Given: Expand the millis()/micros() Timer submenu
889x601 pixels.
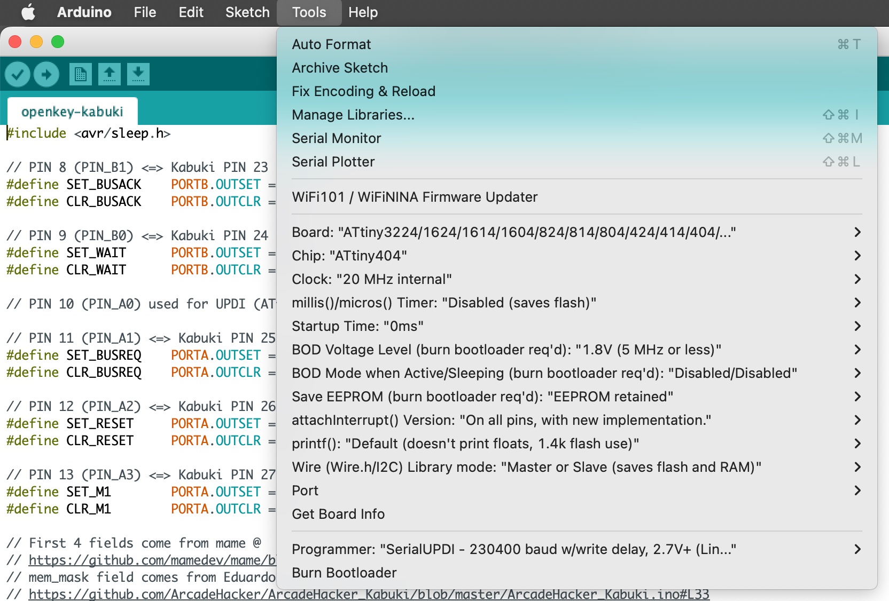Looking at the screenshot, I should [x=577, y=303].
